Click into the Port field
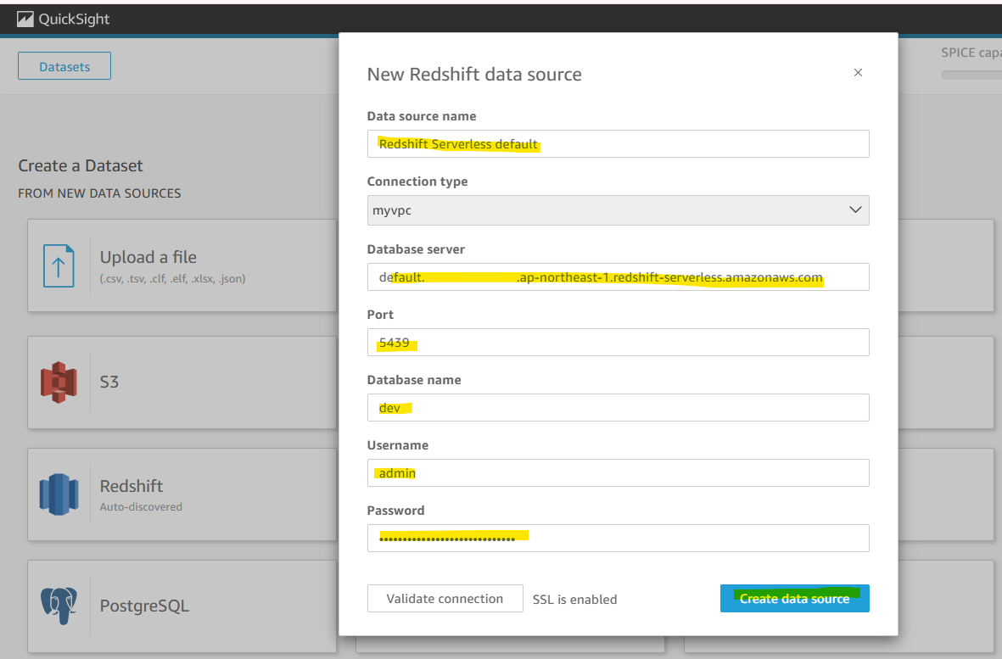1002x659 pixels. point(618,343)
